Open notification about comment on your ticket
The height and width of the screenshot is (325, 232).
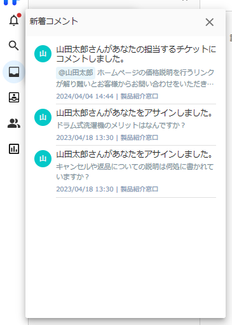[136, 54]
